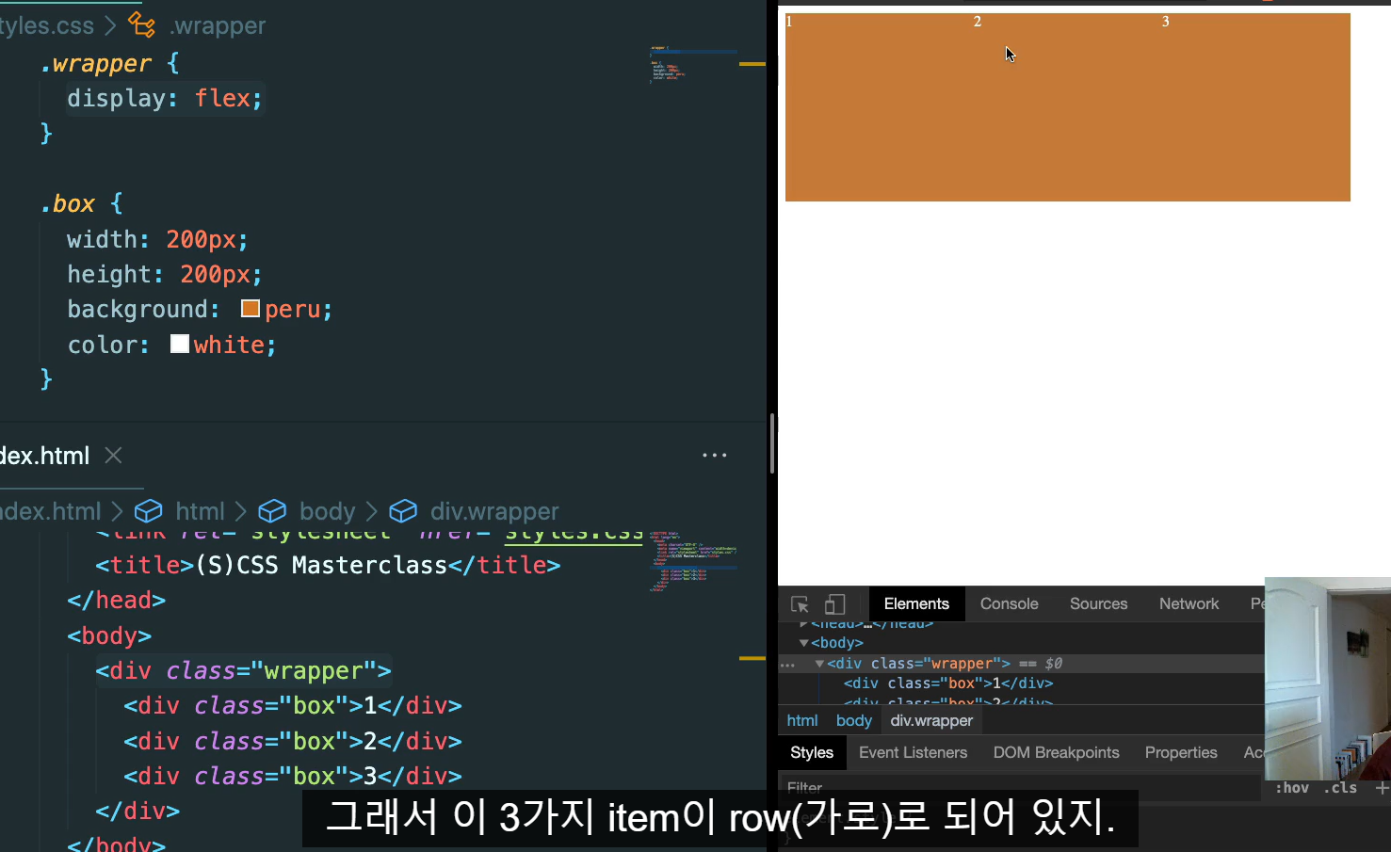This screenshot has width=1391, height=852.
Task: Click the div.wrapper cube icon in the breadcrumb
Action: click(403, 511)
